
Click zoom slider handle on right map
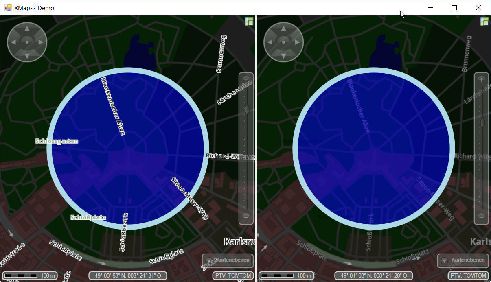[x=482, y=122]
